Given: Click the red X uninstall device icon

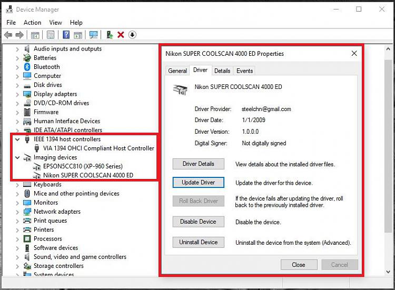Looking at the screenshot, I should 121,35.
